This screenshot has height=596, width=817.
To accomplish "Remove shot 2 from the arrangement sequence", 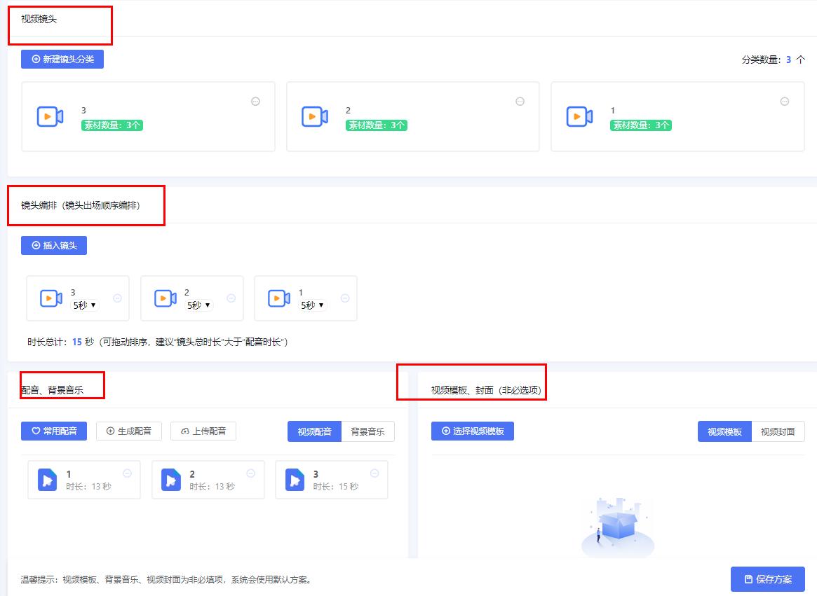I will (x=231, y=298).
